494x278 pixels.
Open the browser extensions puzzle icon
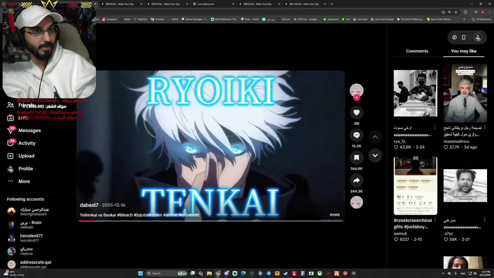(465, 12)
